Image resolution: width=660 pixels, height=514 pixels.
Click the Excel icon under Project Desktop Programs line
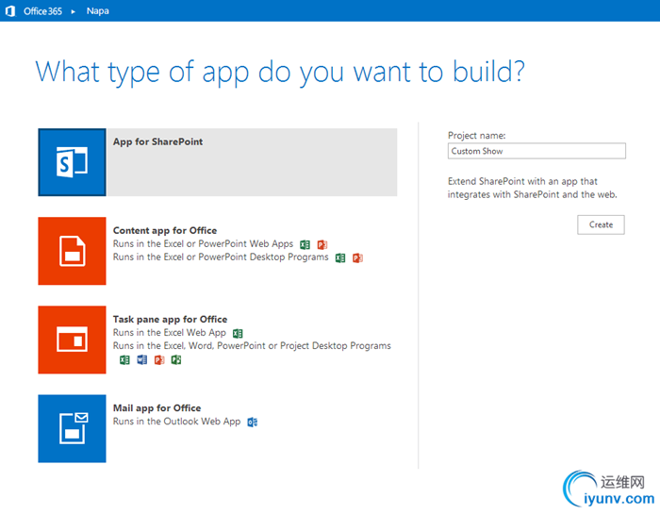click(124, 360)
